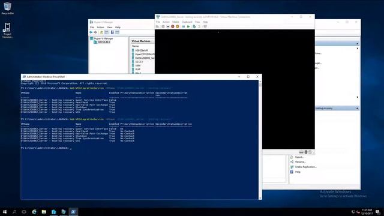Click the blue Help icon in Hyper-V Manager toolbar
The image size is (384, 216).
(112, 32)
